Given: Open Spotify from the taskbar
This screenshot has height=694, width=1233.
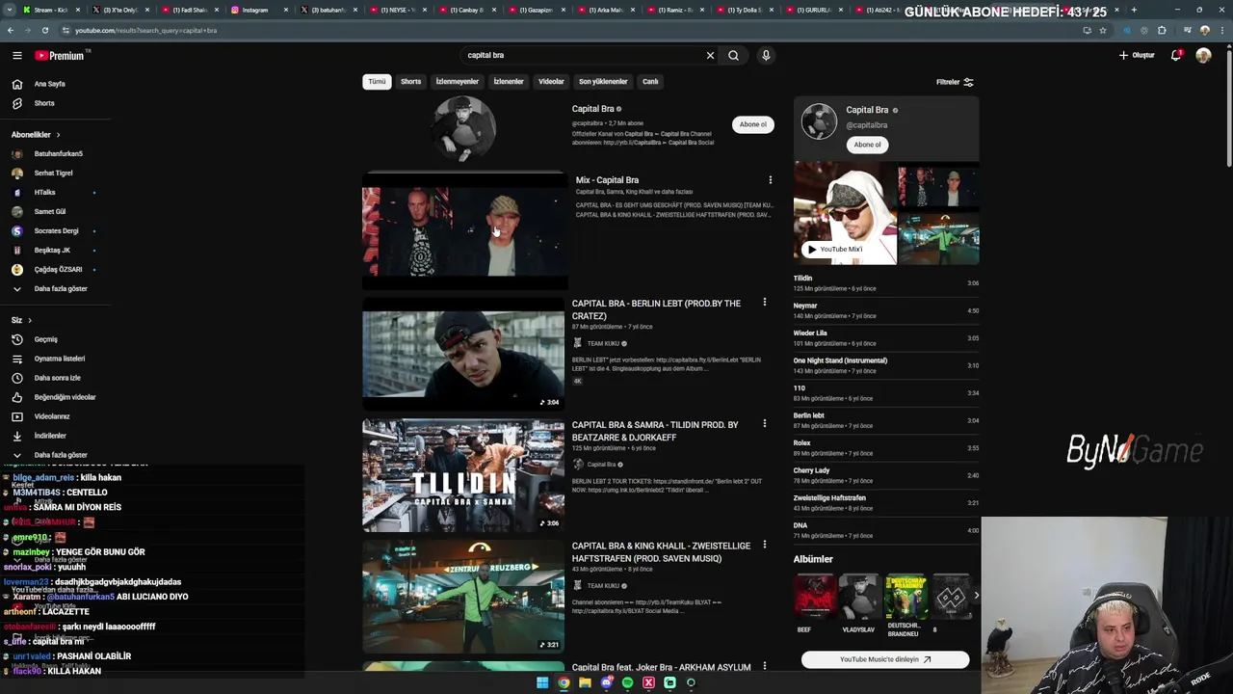Looking at the screenshot, I should click(x=627, y=682).
